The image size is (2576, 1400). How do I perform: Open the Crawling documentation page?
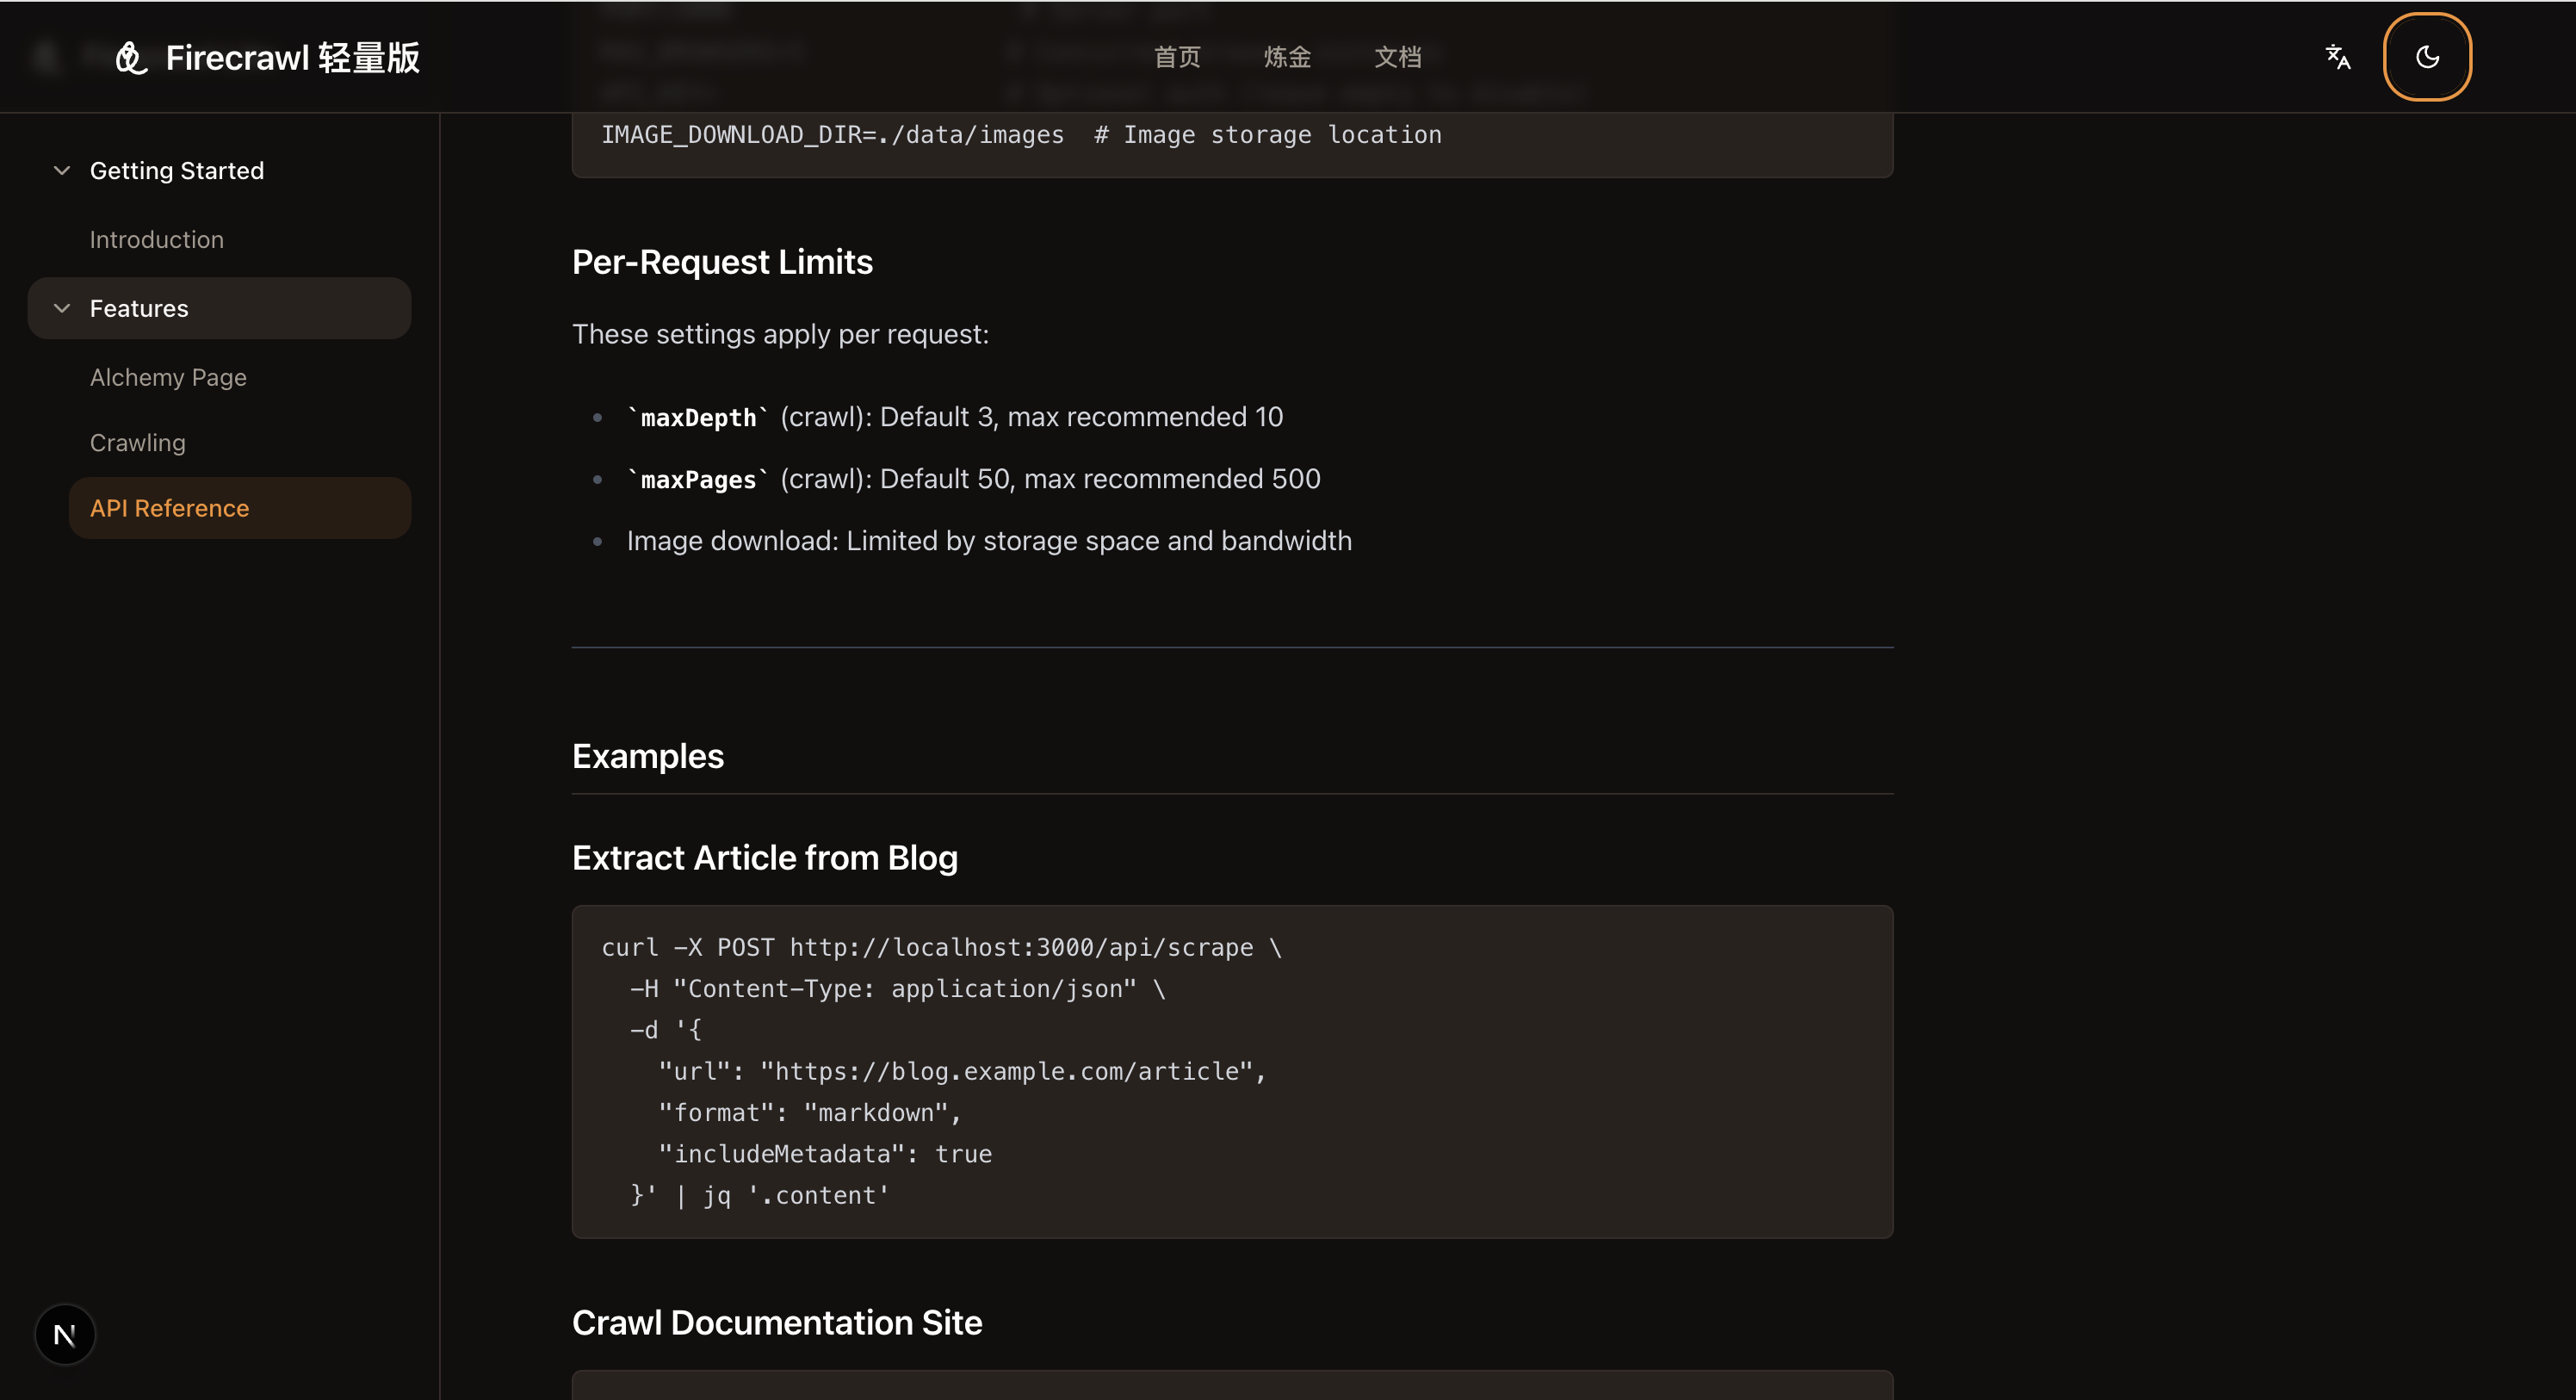[x=137, y=442]
